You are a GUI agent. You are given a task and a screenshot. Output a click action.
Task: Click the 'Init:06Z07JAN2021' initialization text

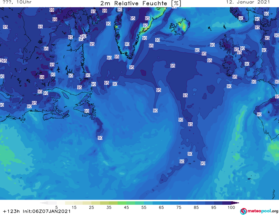coord(46,211)
